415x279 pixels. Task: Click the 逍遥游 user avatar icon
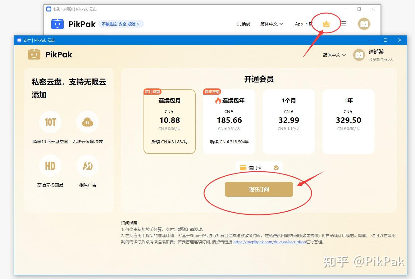click(359, 55)
